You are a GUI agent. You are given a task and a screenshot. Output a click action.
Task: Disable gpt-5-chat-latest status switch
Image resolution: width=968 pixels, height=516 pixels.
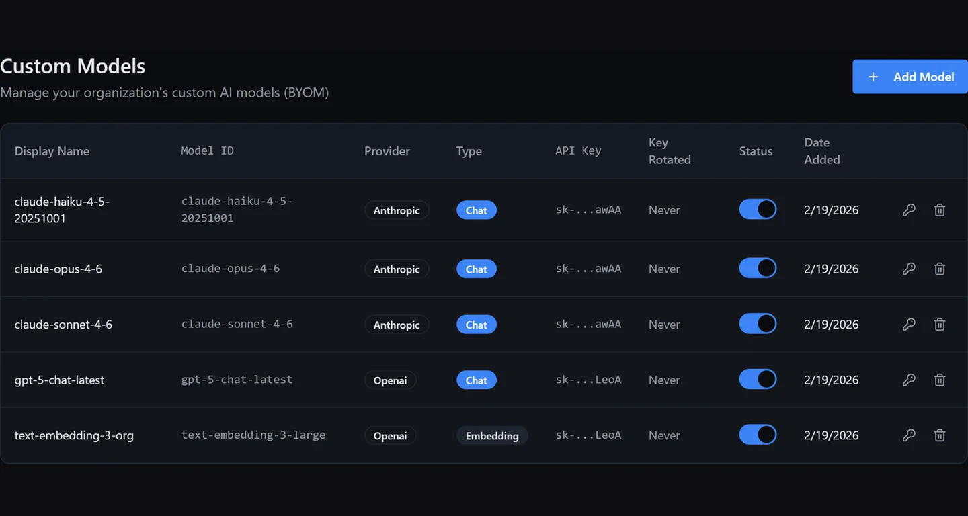click(758, 380)
